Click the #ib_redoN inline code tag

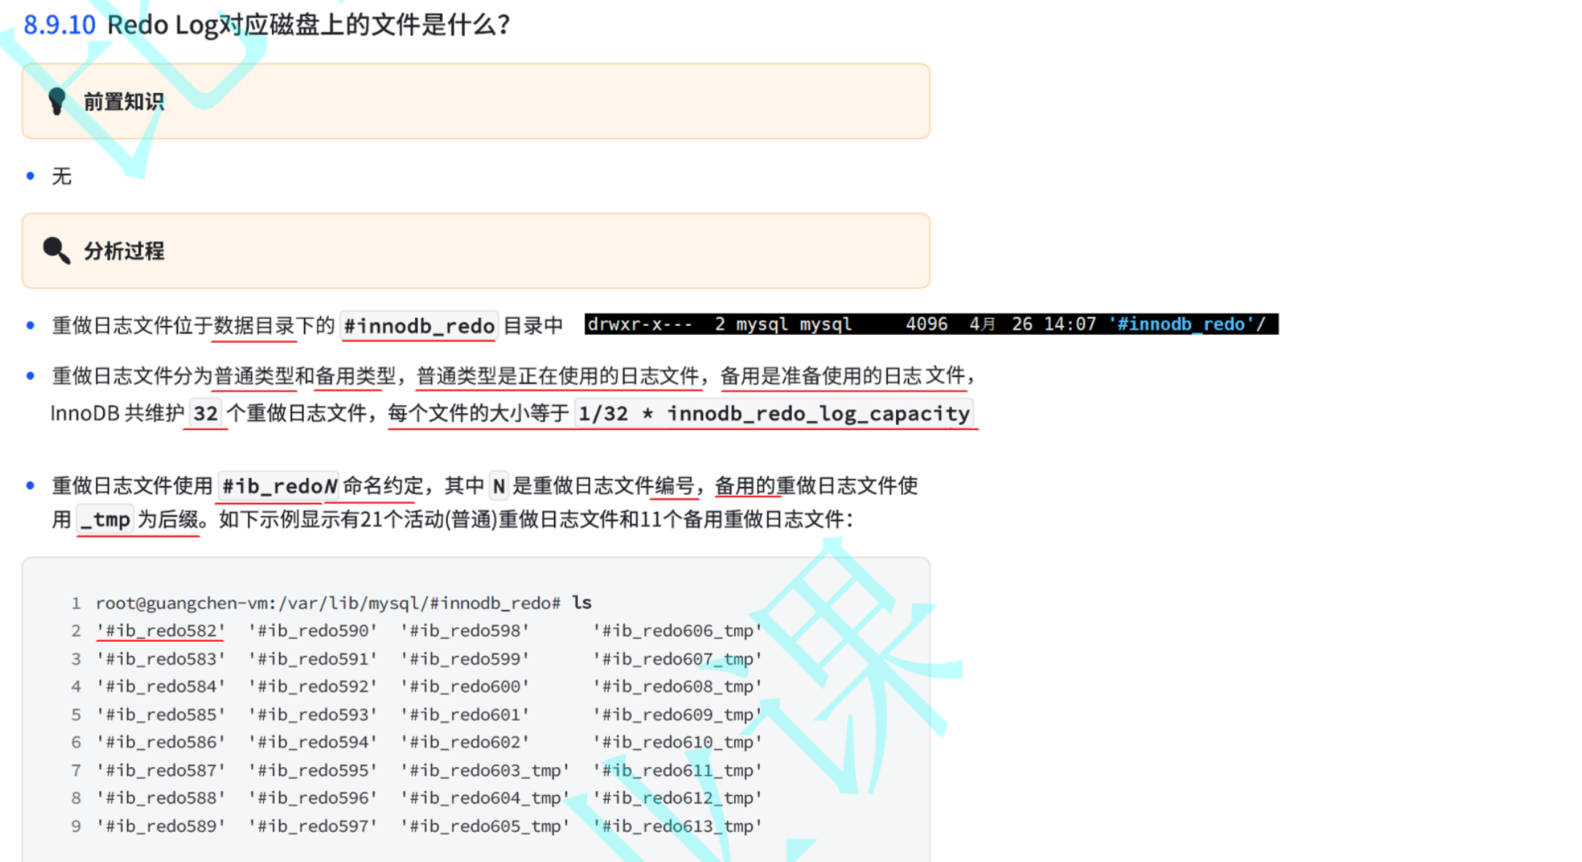coord(278,486)
